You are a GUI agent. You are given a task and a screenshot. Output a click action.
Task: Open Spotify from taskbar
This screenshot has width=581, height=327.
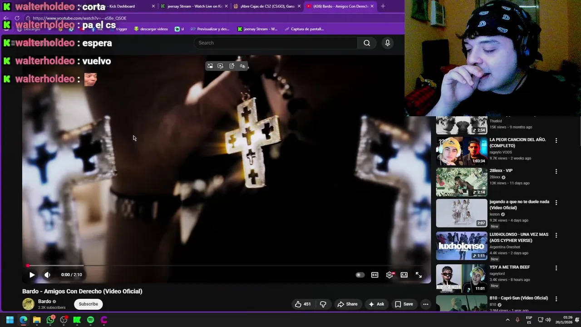pyautogui.click(x=90, y=320)
